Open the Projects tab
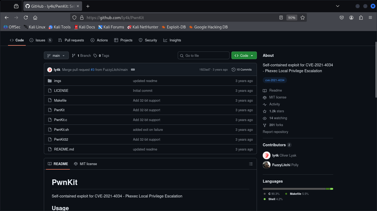 click(123, 40)
